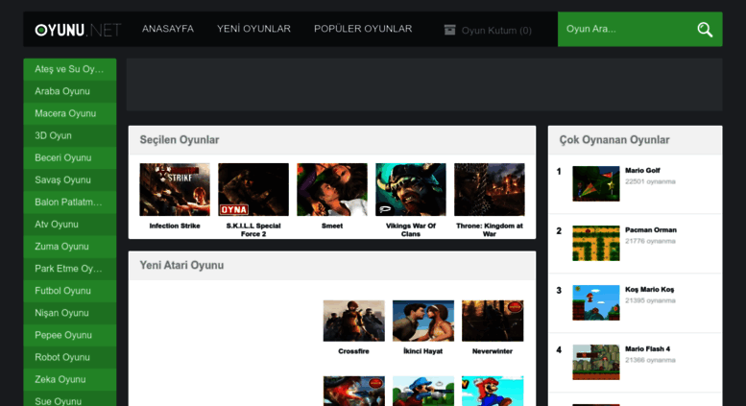Select Araba Oyunu category

point(70,91)
